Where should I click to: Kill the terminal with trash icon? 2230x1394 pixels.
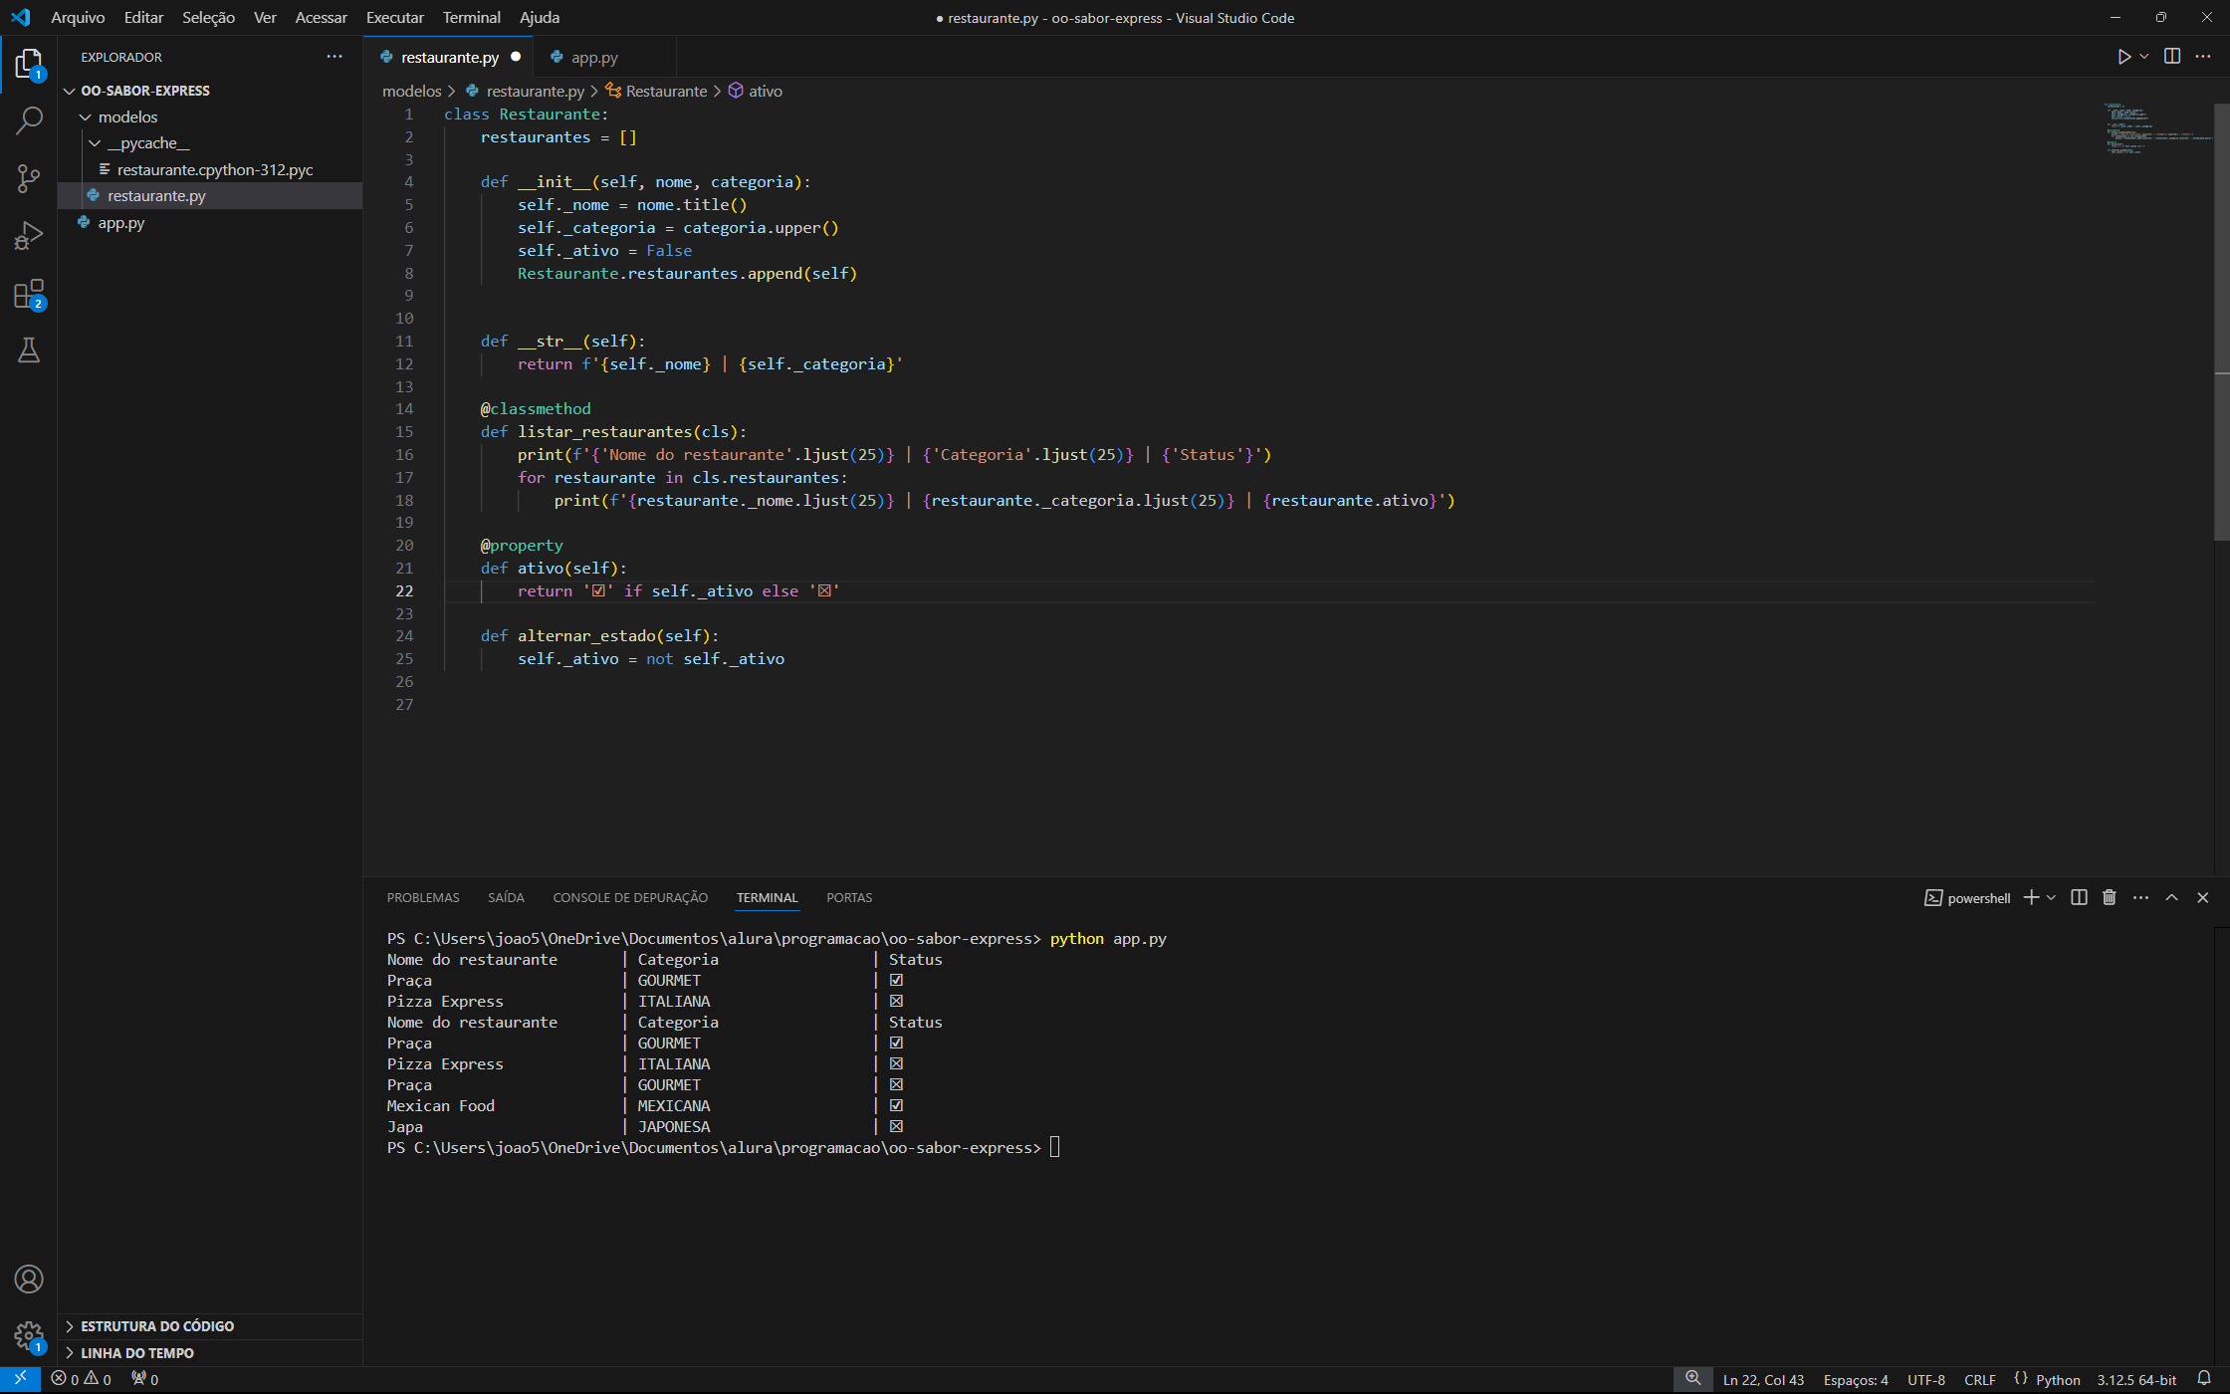(x=2110, y=898)
